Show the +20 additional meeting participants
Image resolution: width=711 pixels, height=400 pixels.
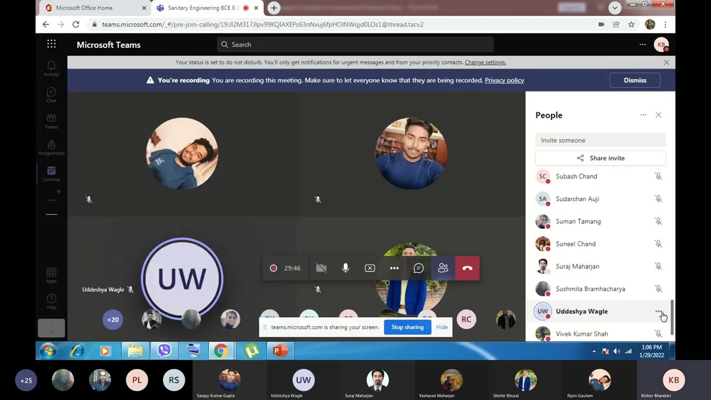coord(113,319)
